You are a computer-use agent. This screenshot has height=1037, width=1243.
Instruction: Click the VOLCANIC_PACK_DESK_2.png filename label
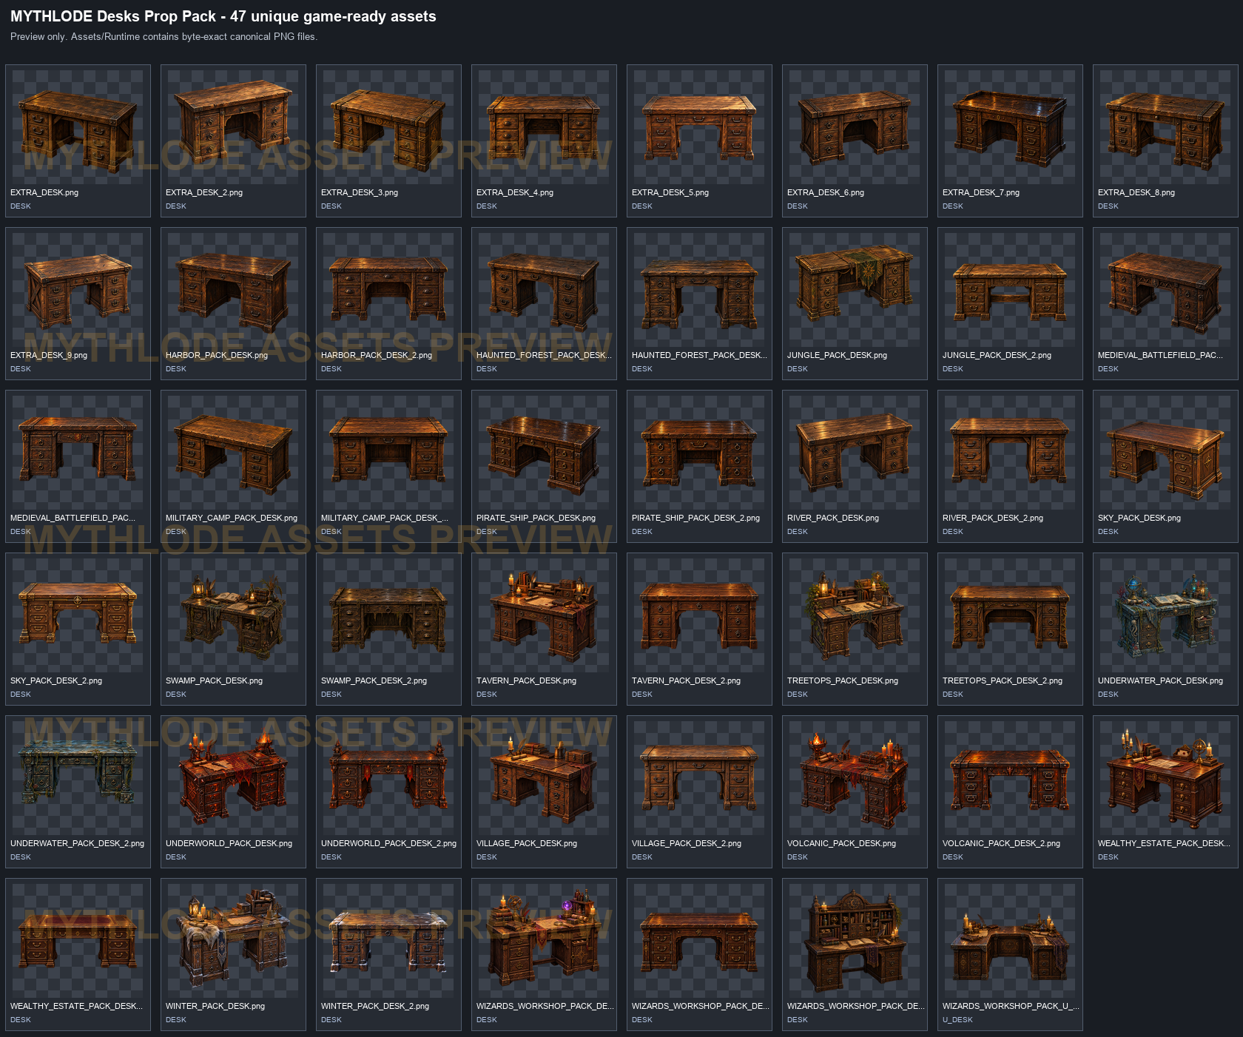[1001, 843]
